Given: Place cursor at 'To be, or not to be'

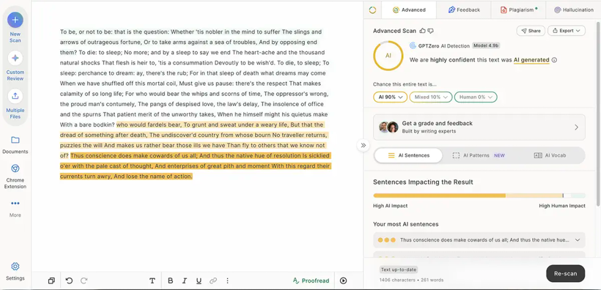Looking at the screenshot, I should 85,32.
